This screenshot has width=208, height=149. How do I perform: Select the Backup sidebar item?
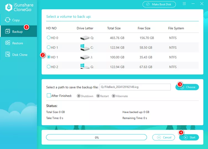(19, 31)
